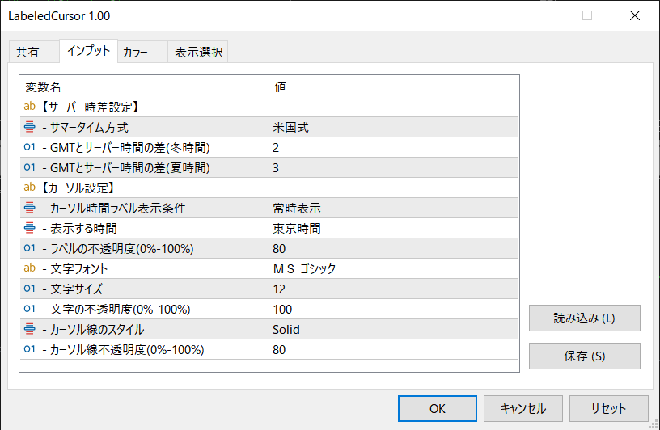Click the enum icon beside 表示する時間
The height and width of the screenshot is (430, 660).
point(30,228)
